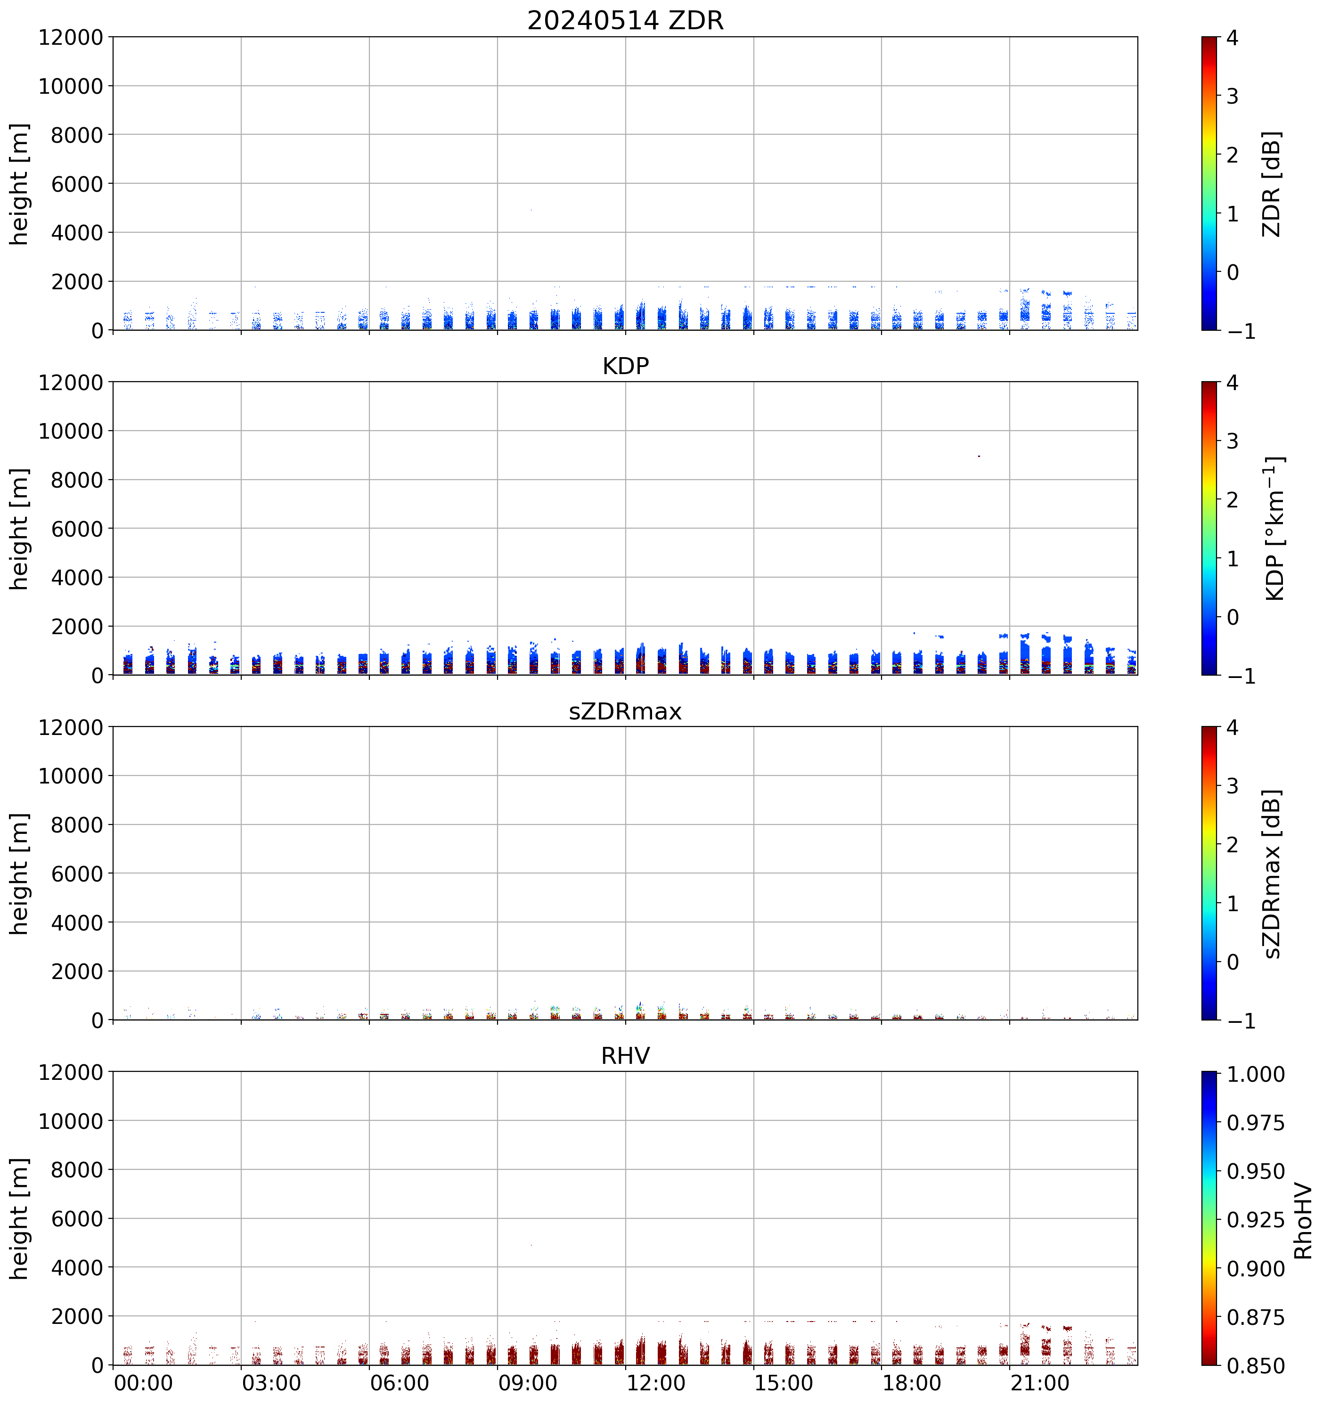The image size is (1323, 1404).
Task: Click the sZDRmax colorbar
Action: (x=1209, y=873)
